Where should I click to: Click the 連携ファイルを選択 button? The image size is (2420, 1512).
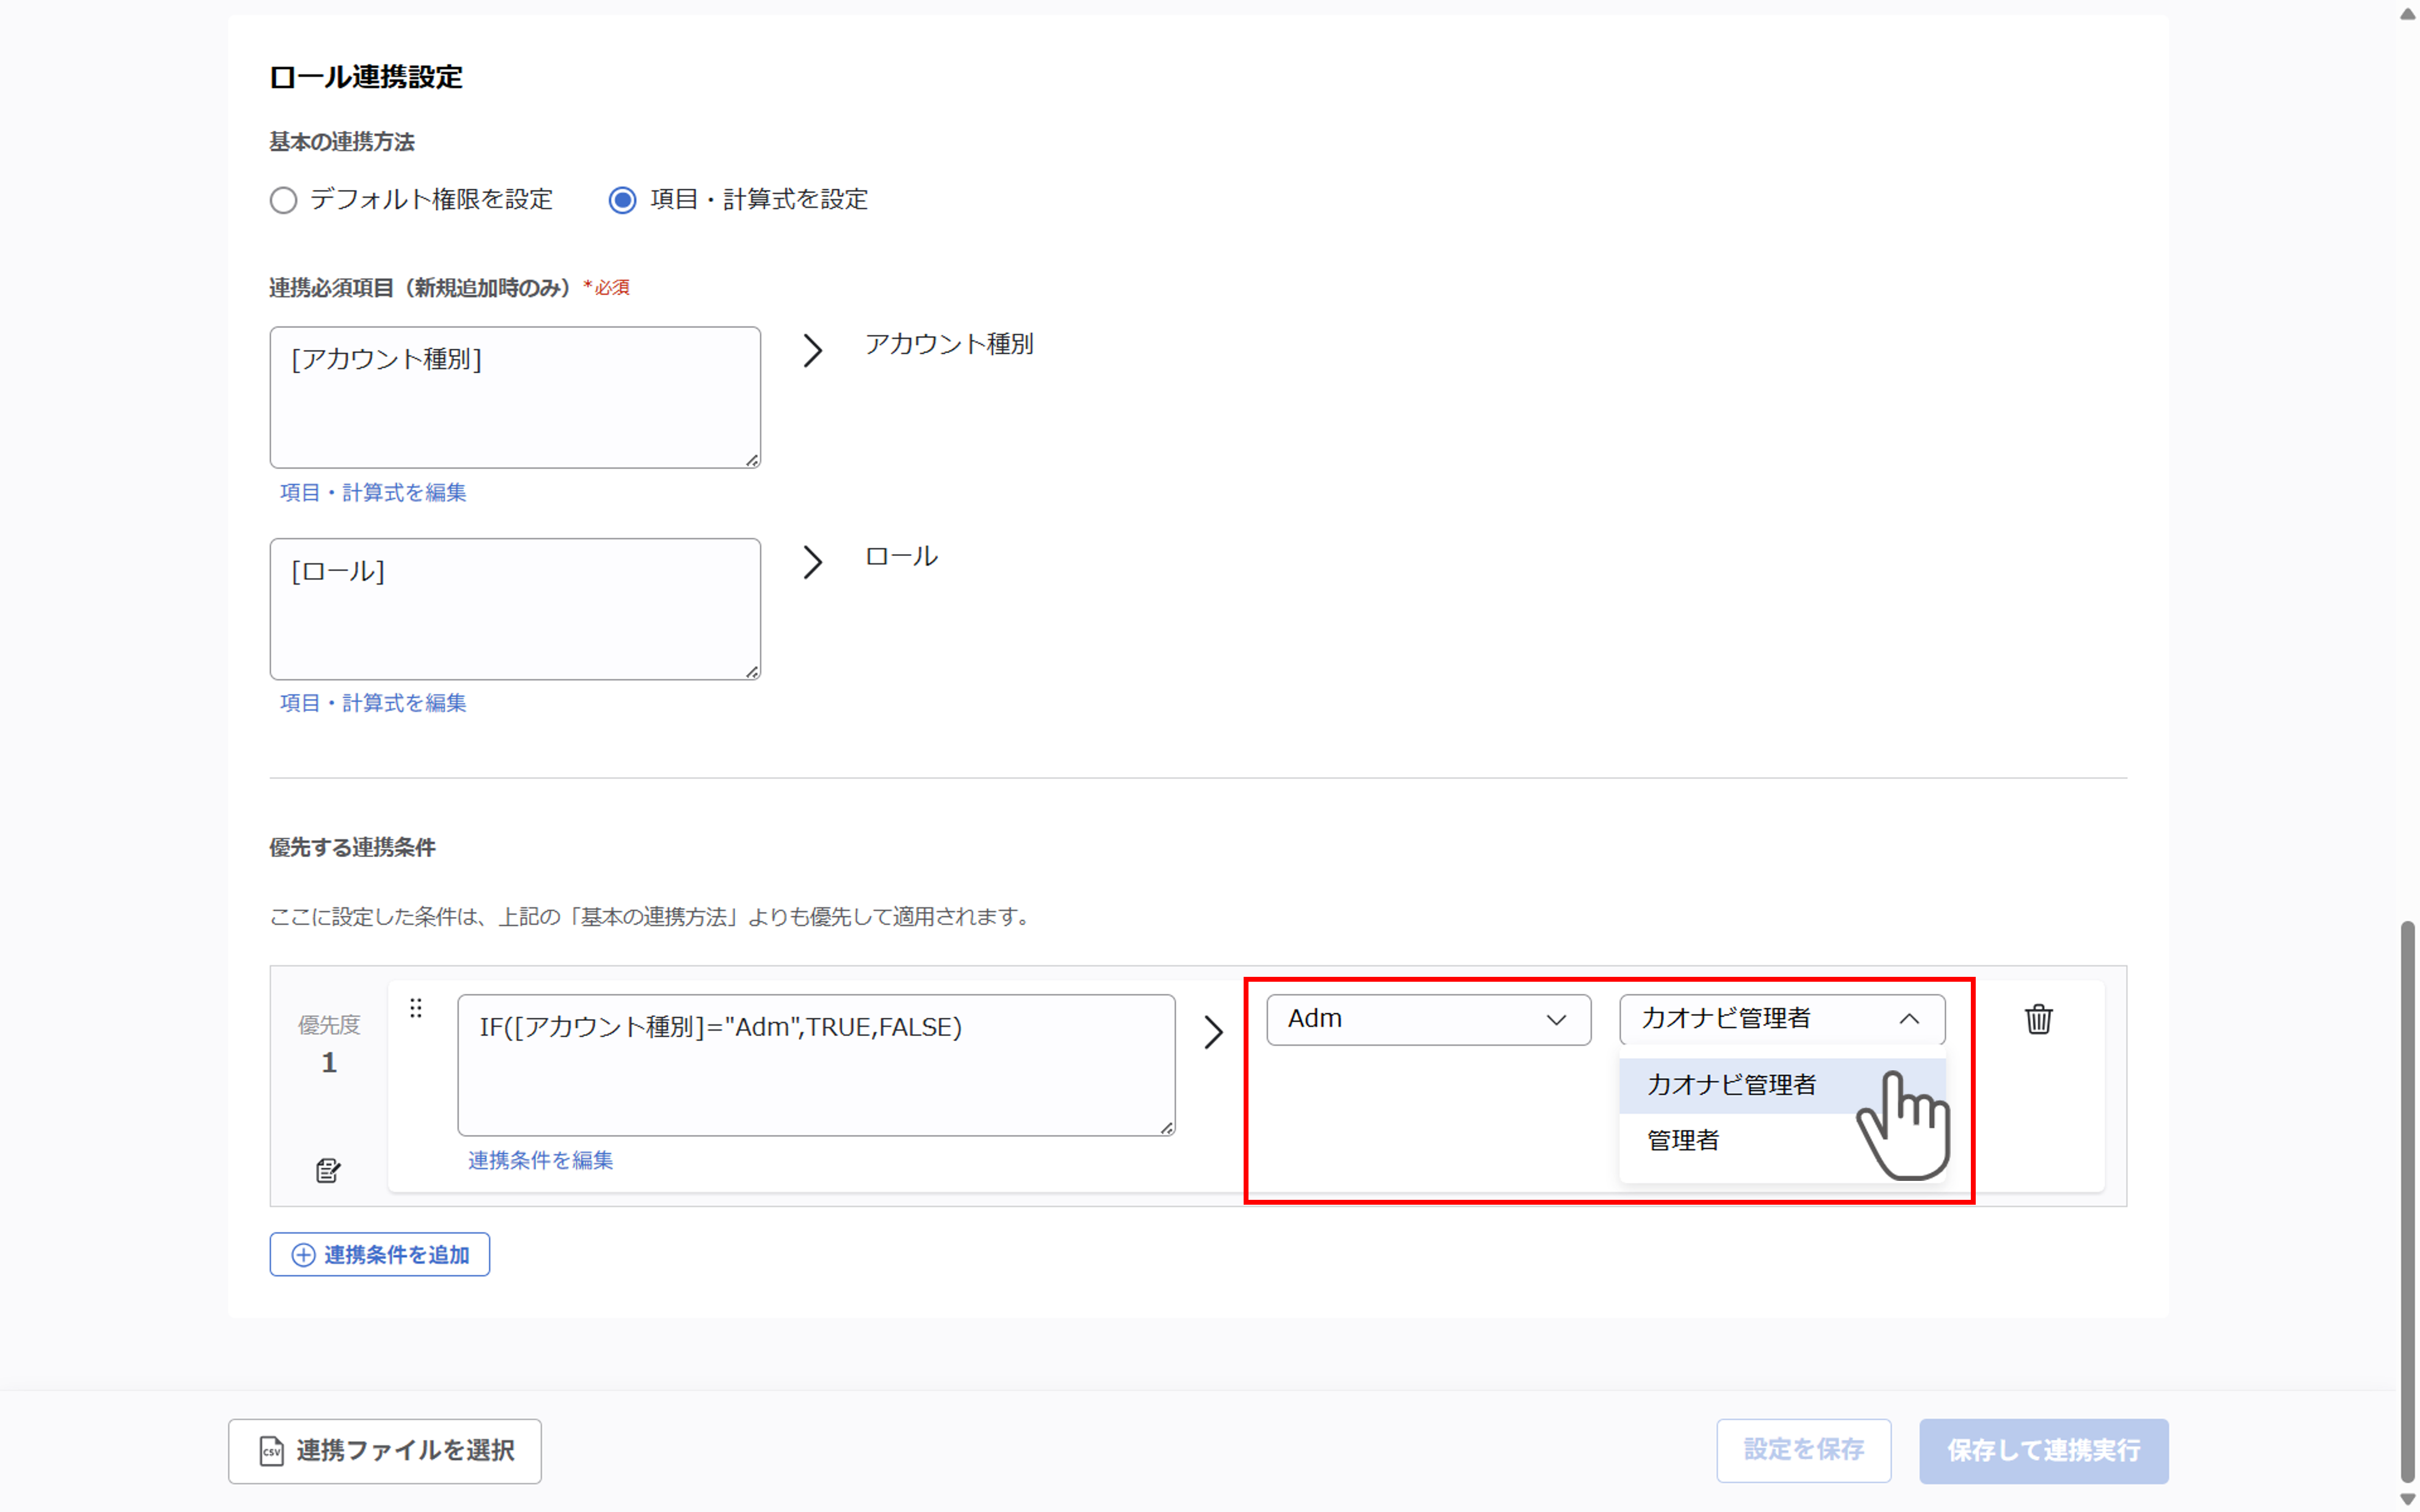click(385, 1451)
